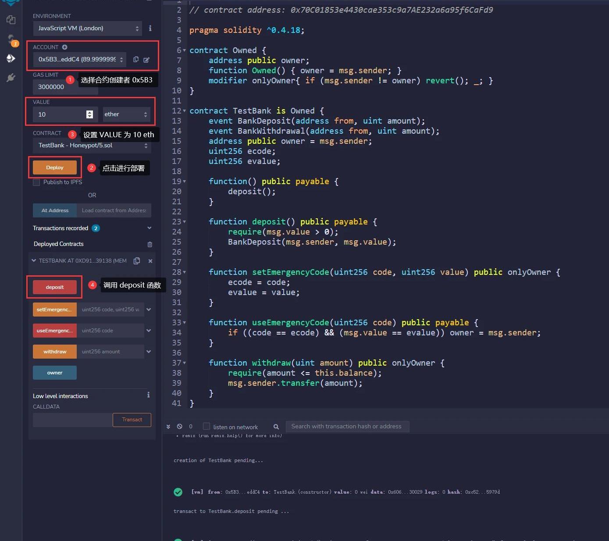Click the useEmergencyCode function button

55,331
